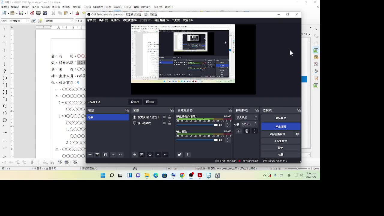This screenshot has height=216, width=384.
Task: Click the 屬性 properties button
Action: click(x=135, y=102)
